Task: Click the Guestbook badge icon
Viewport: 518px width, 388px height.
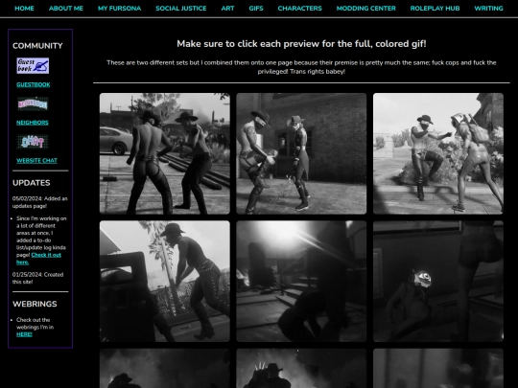Action: pos(33,66)
